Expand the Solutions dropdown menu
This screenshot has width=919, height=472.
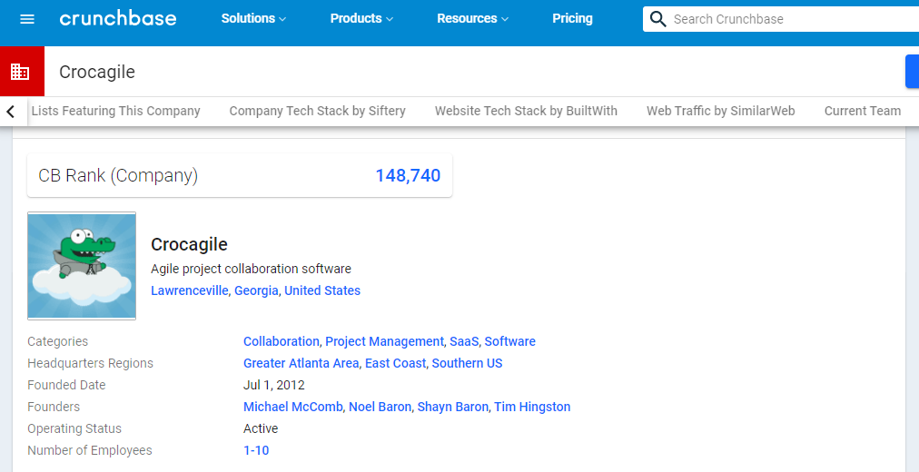click(253, 19)
